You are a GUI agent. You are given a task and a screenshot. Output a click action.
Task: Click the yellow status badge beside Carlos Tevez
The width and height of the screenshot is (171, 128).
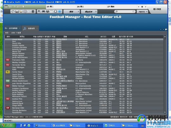[8, 72]
